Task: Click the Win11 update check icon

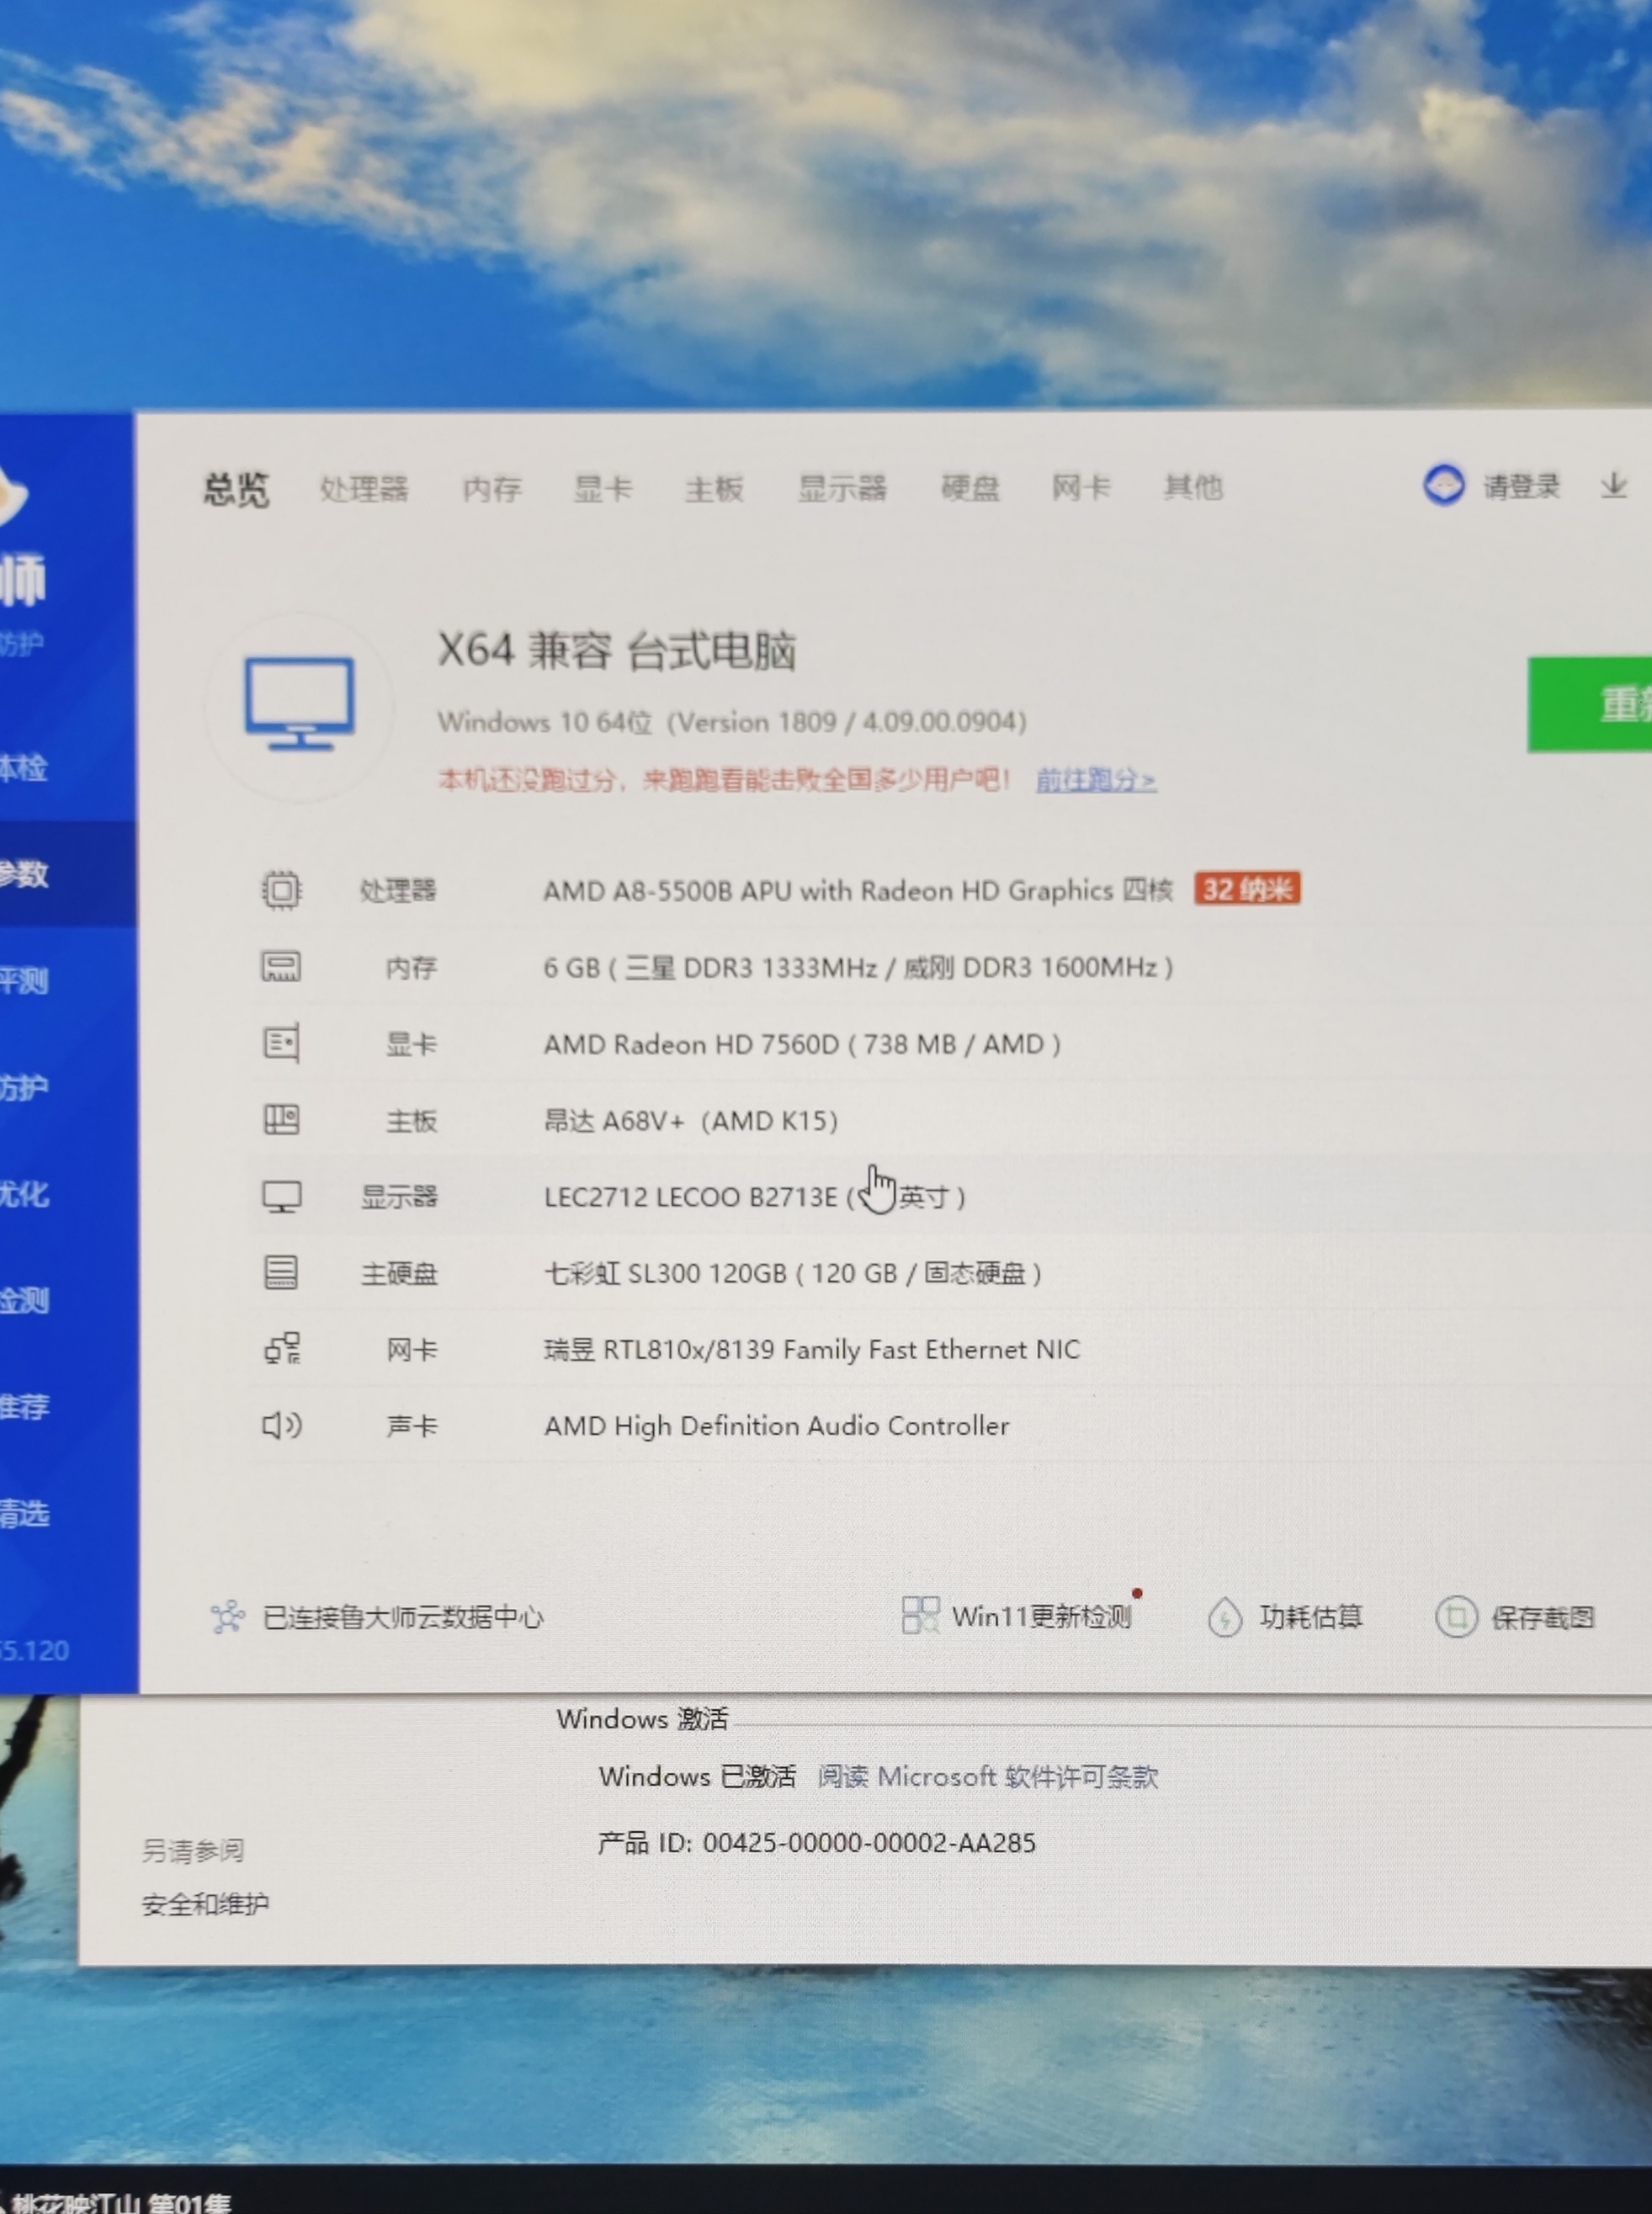Action: [920, 1615]
